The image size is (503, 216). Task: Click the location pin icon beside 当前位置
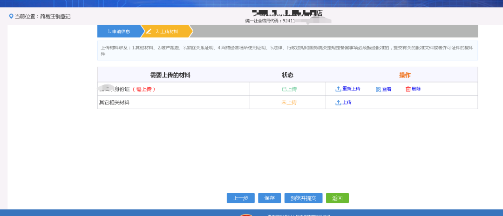pyautogui.click(x=11, y=16)
